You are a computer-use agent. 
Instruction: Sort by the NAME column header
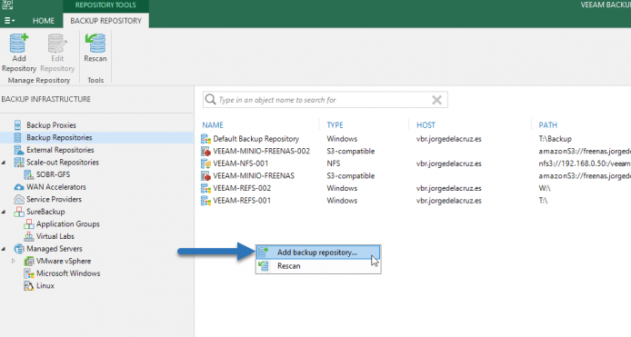[x=213, y=125]
